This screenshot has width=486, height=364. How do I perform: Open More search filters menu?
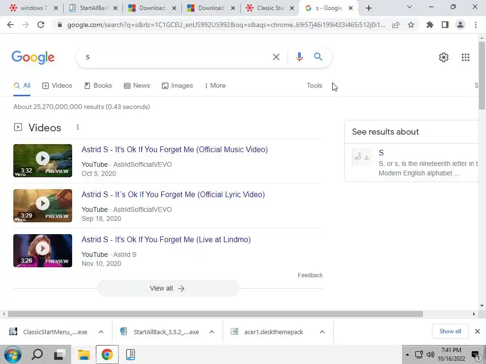coord(215,85)
